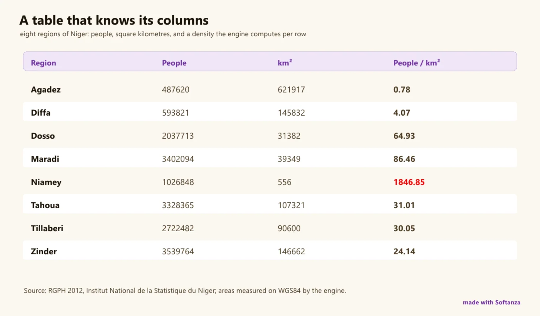Click the density value 31.01
Image resolution: width=540 pixels, height=316 pixels.
point(404,205)
